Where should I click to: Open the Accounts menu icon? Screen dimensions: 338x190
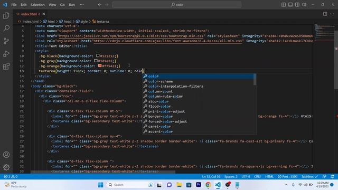pyautogui.click(x=6, y=155)
